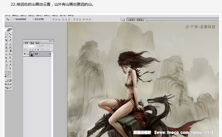This screenshot has width=222, height=137.
Task: Select the Slice tool
Action: [x=10, y=40]
